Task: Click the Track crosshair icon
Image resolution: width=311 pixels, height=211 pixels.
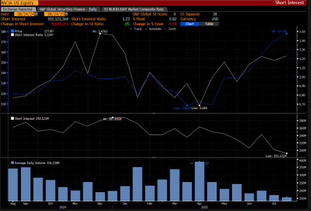Action: pos(132,29)
